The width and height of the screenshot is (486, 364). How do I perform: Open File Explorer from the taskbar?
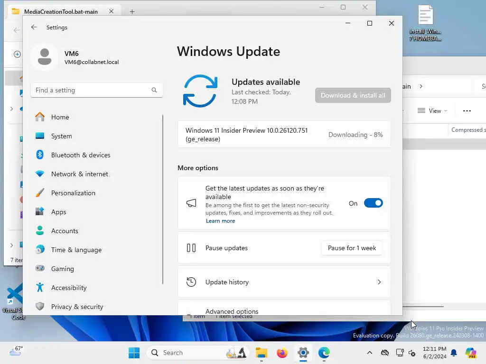tap(262, 353)
